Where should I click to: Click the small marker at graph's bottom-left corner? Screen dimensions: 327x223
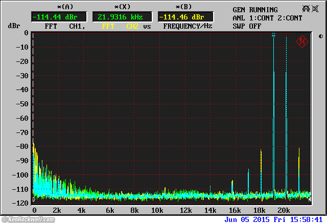pyautogui.click(x=34, y=199)
